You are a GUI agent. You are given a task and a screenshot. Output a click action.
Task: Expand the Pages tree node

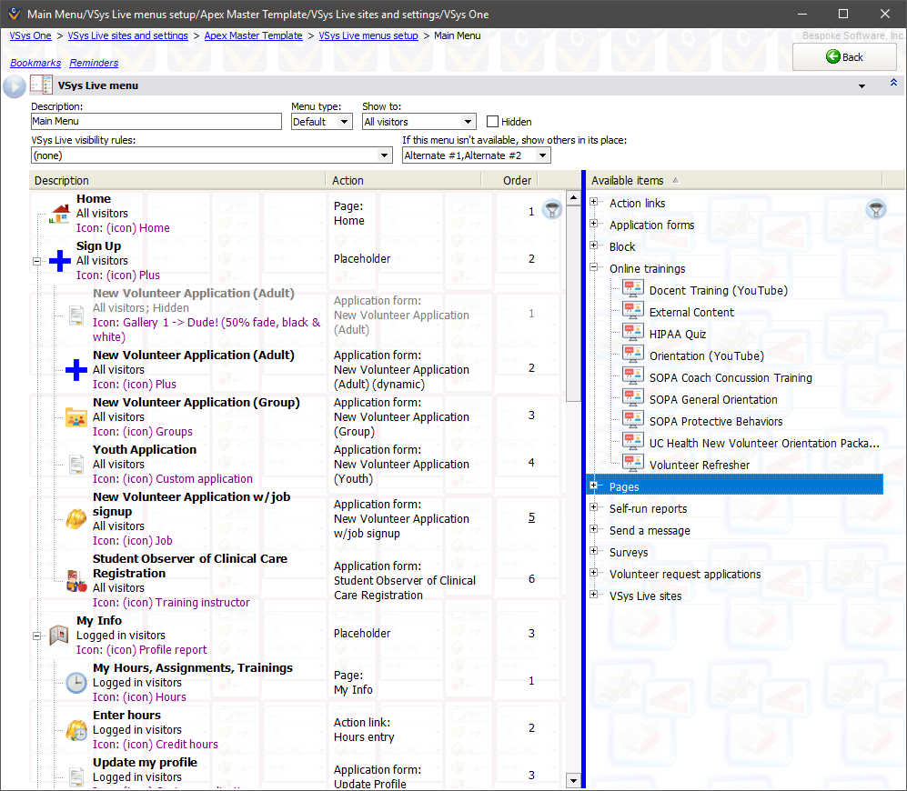coord(594,486)
